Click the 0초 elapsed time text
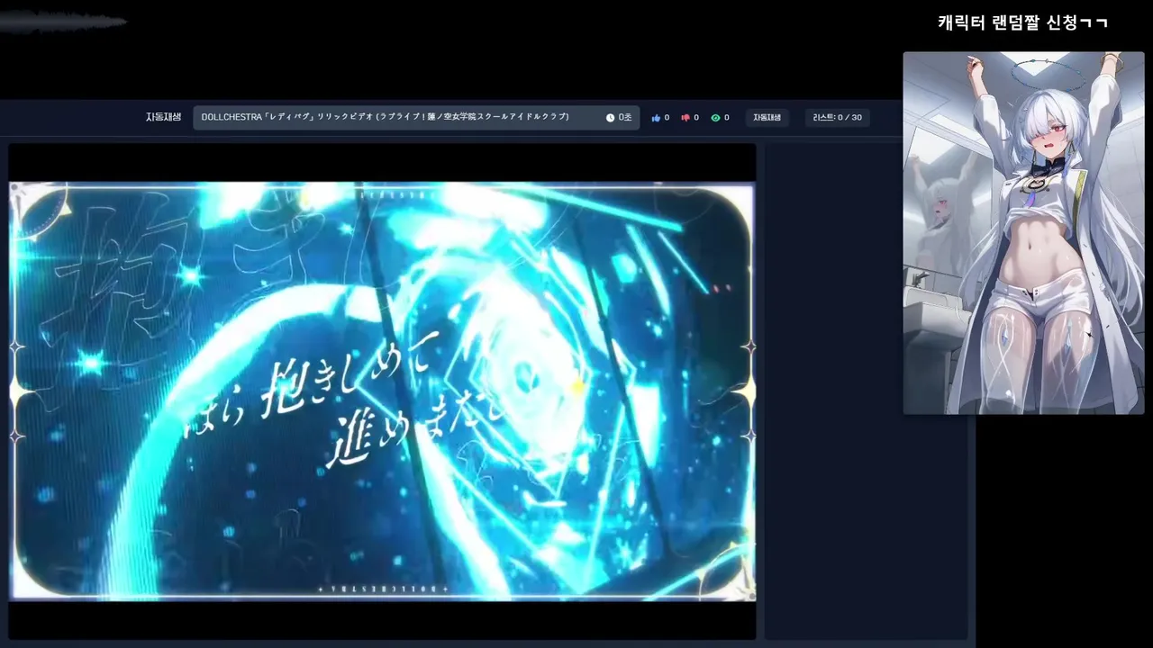 tap(625, 118)
